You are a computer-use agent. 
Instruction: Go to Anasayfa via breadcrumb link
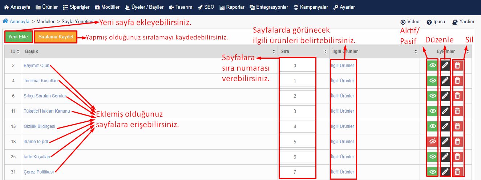[20, 22]
